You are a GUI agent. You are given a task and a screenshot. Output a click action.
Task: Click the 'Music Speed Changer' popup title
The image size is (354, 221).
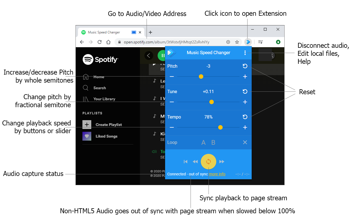pos(209,52)
